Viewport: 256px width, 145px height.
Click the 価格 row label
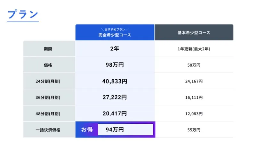tap(49, 65)
